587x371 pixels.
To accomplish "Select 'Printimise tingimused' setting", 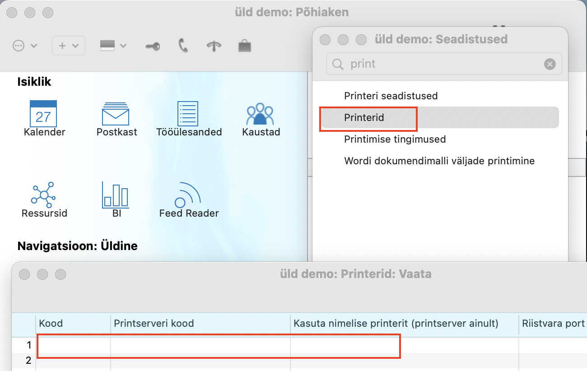I will pos(395,139).
